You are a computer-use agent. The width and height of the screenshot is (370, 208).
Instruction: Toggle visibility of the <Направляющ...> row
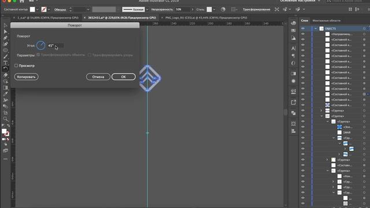tap(303, 34)
